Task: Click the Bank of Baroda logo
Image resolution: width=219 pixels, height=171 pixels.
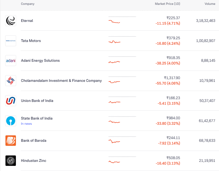Action: [x=11, y=141]
